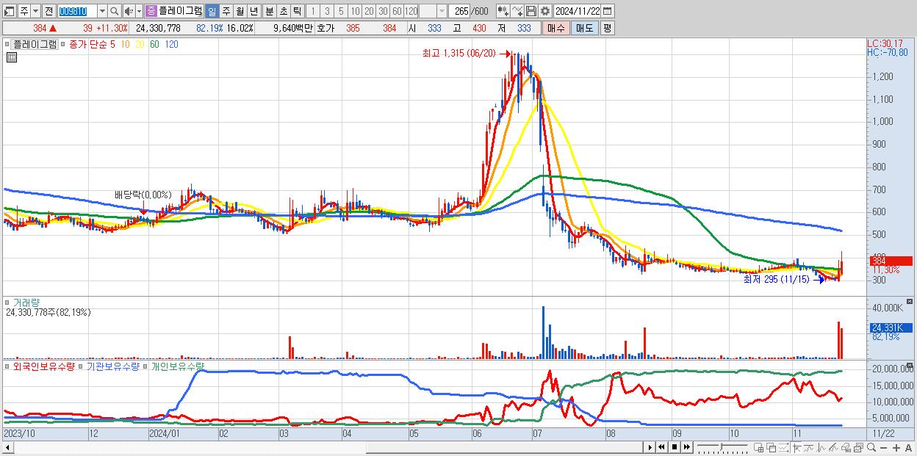
Task: Click the overlapping windows icon
Action: tap(772, 448)
